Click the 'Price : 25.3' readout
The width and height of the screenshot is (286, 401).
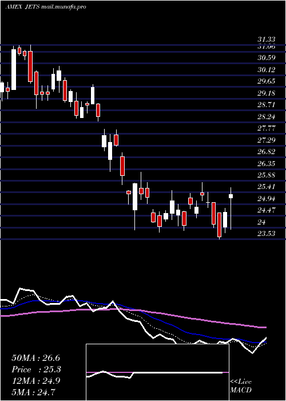tap(37, 370)
